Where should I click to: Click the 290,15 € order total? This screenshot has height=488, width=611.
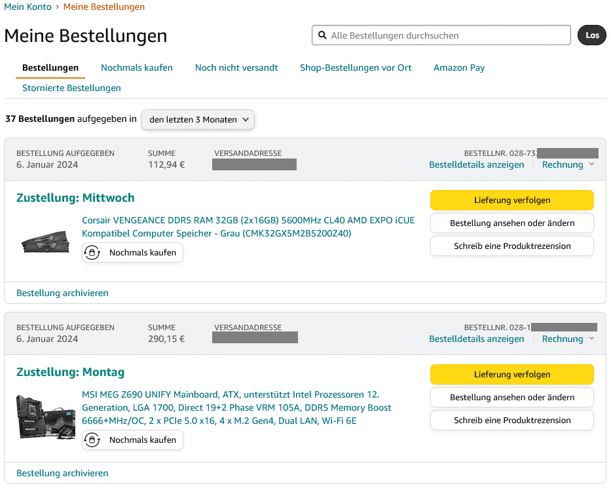click(166, 339)
